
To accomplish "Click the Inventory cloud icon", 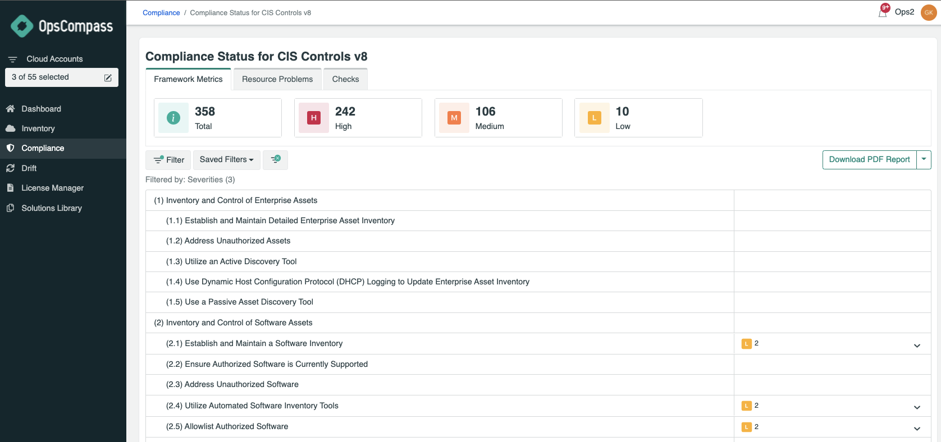I will [10, 128].
